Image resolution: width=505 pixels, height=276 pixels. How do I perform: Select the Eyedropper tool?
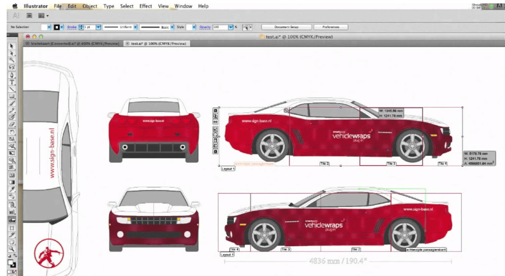[12, 189]
